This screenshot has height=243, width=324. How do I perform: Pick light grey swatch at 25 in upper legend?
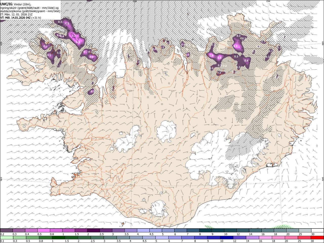[x=305, y=230]
